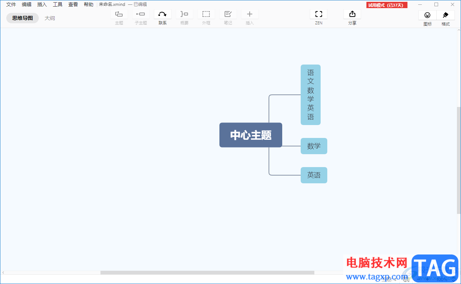Open the 文件 menu
The width and height of the screenshot is (461, 284).
tap(11, 4)
